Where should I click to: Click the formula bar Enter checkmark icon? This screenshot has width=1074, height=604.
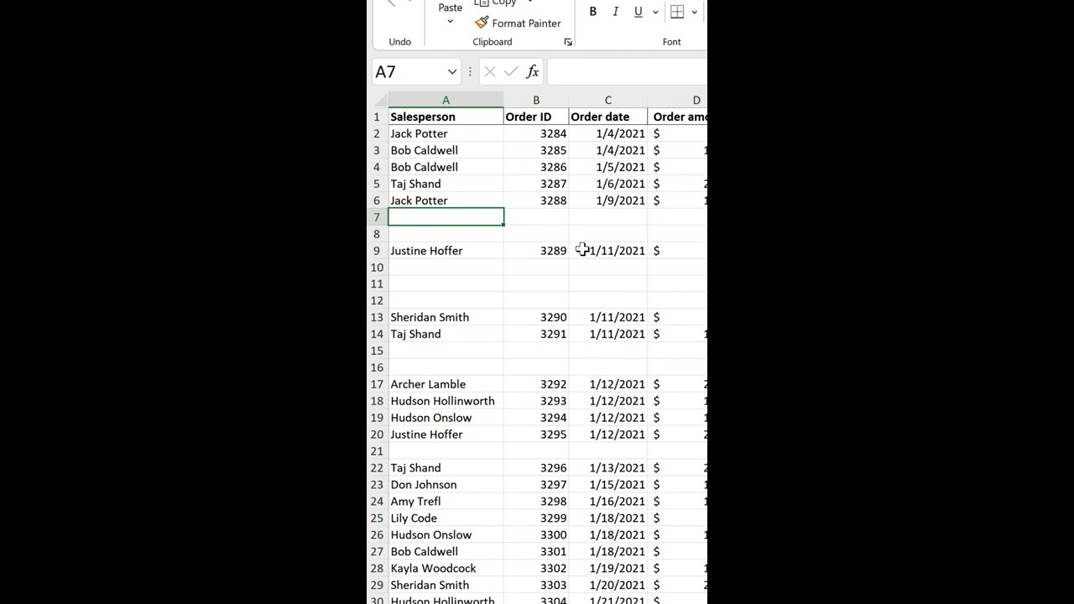click(511, 72)
